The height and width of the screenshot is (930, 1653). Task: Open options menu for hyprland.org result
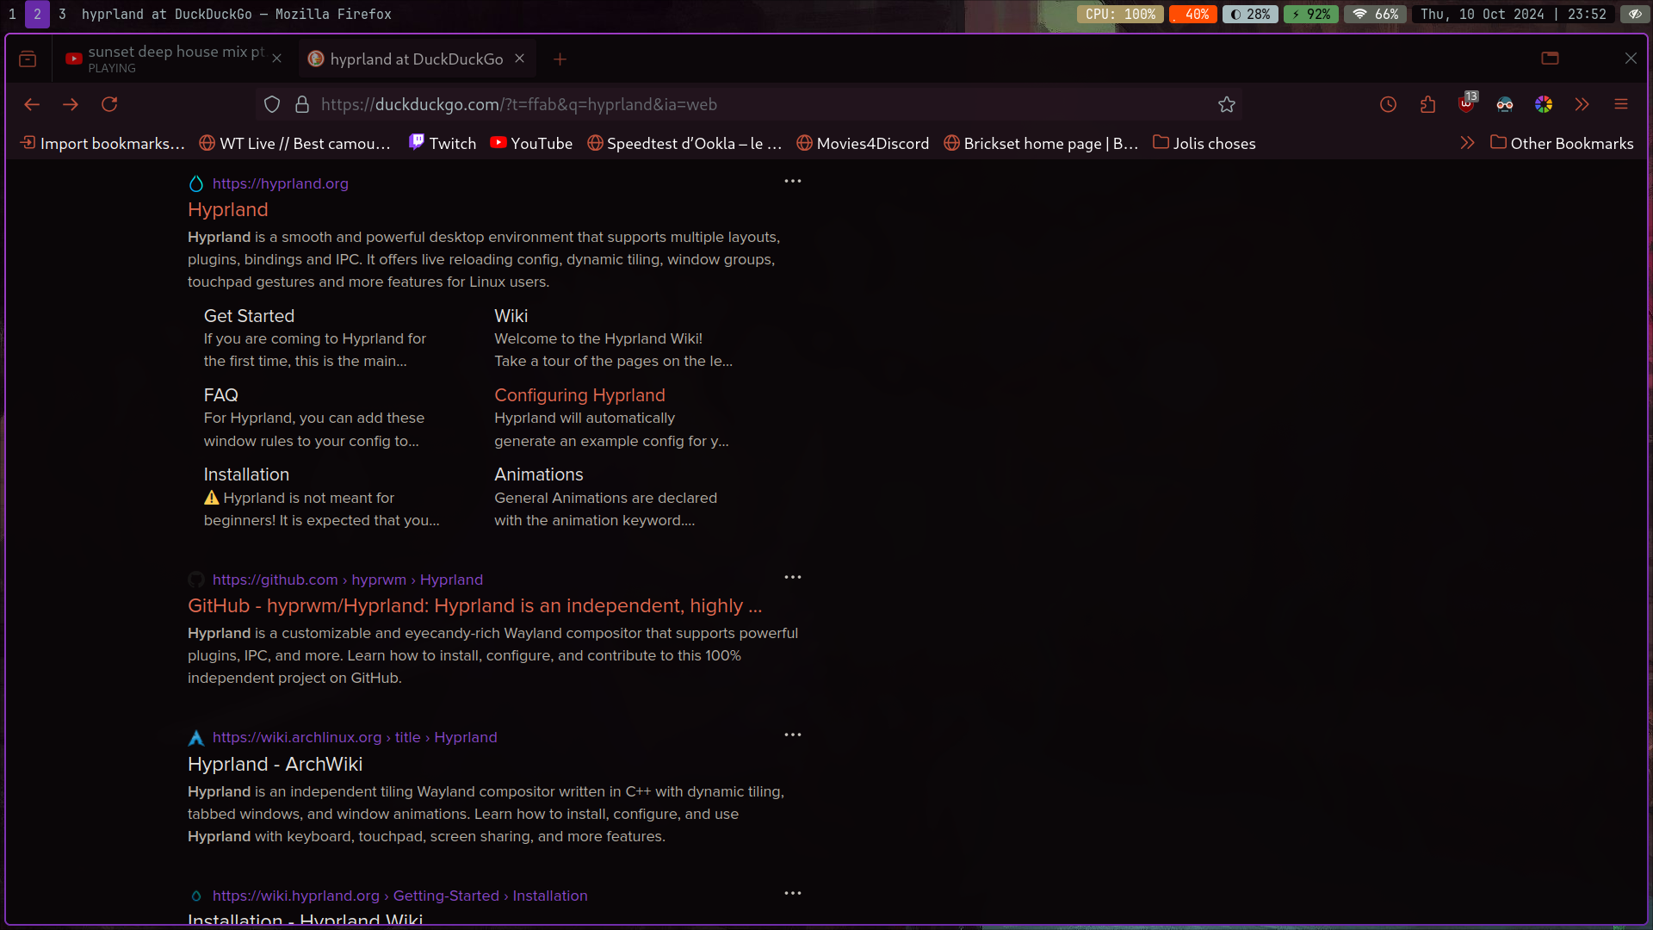[793, 181]
